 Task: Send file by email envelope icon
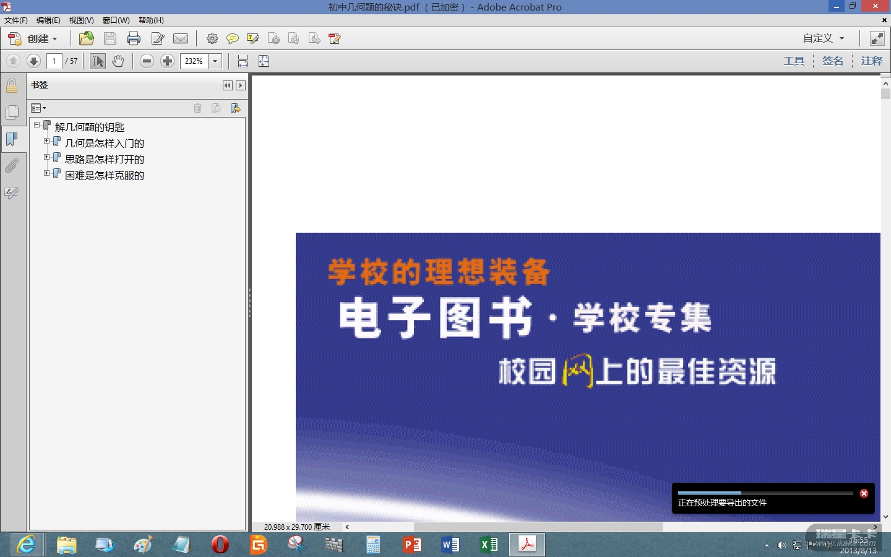tap(181, 38)
